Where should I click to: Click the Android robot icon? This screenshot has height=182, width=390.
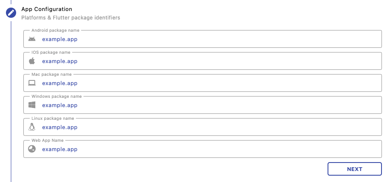pyautogui.click(x=32, y=39)
